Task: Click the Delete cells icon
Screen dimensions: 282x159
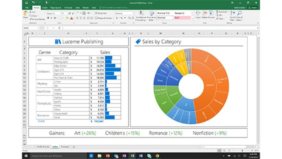Action: [x=205, y=13]
